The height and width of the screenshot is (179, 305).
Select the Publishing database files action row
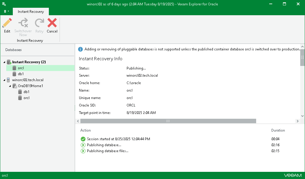click(x=108, y=151)
